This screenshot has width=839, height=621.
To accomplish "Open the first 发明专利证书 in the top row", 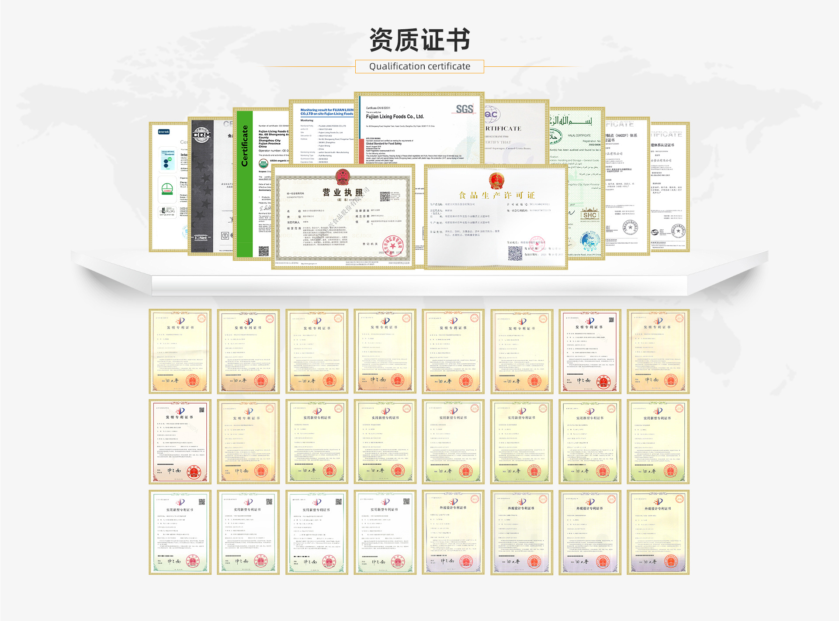I will click(180, 352).
